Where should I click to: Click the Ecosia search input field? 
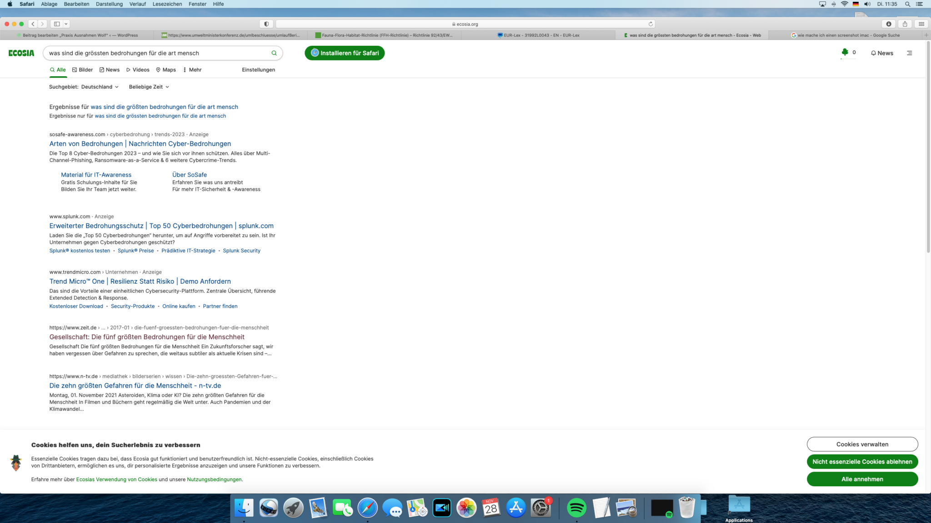pos(157,53)
